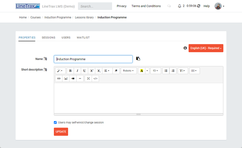Screen dimensions: 242x148
Task: Toggle bold formatting
Action: [70, 71]
